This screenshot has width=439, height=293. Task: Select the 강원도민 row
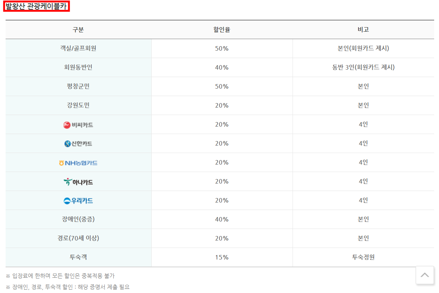tap(78, 105)
